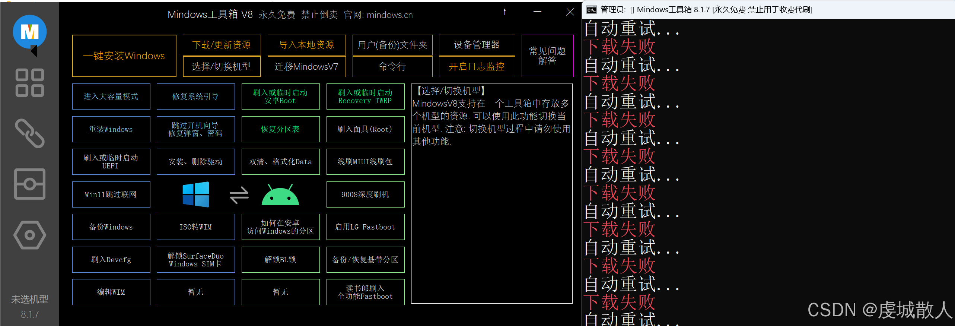Click 备份Windows button
Viewport: 955px width, 326px height.
tap(111, 227)
